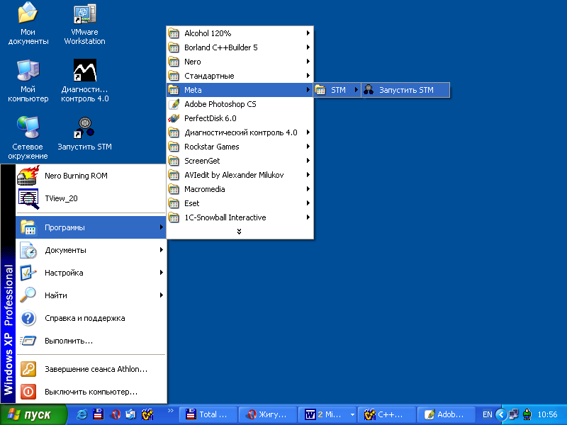Image resolution: width=567 pixels, height=425 pixels.
Task: Expand the Alcohol 120% program folder
Action: (240, 33)
